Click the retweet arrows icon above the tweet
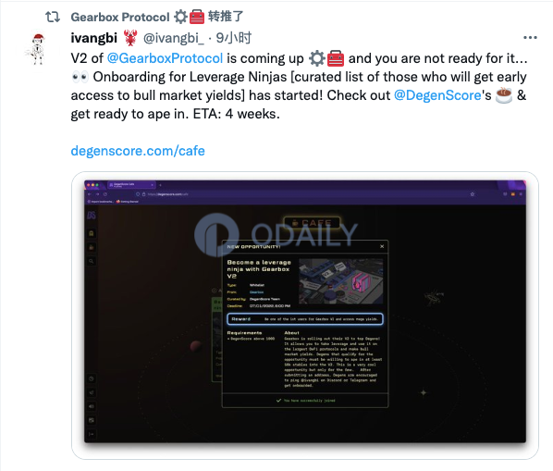This screenshot has height=471, width=553. coord(53,17)
